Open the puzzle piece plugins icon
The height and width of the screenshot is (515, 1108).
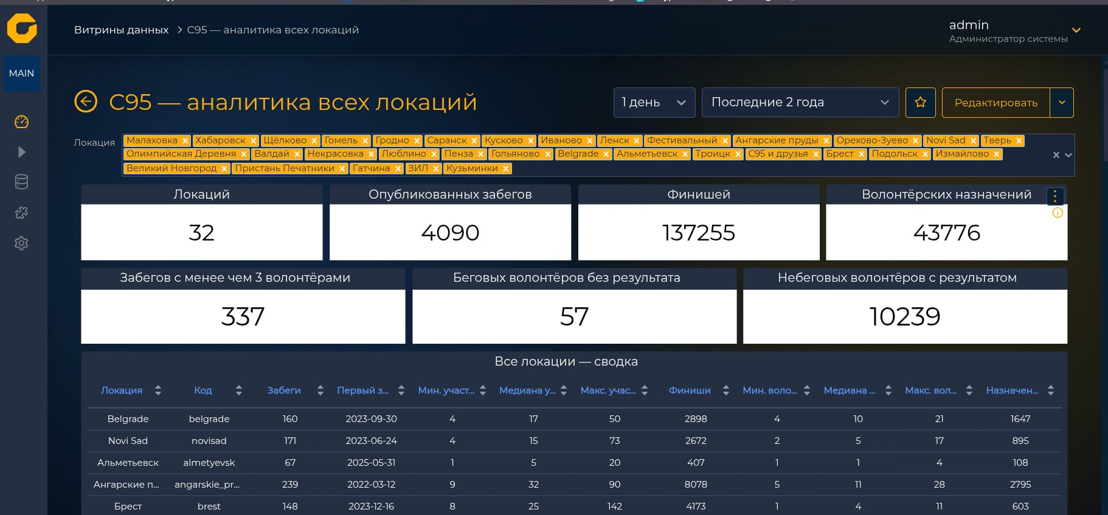point(21,213)
